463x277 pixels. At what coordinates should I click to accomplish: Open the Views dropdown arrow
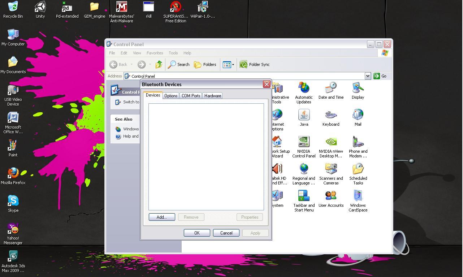coord(233,64)
